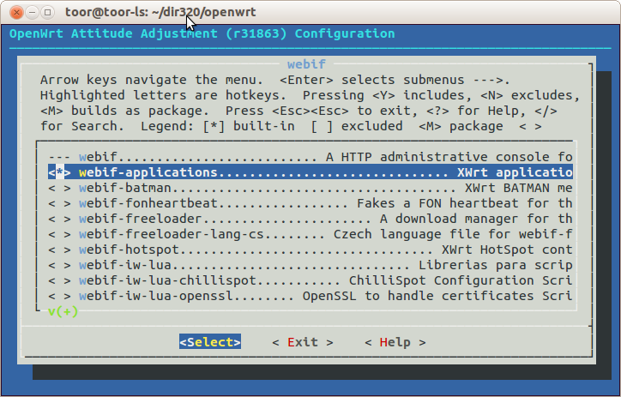Open the Help button
621x397 pixels.
point(395,342)
